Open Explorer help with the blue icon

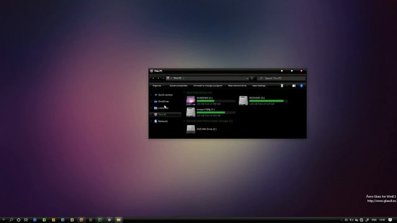(x=301, y=85)
